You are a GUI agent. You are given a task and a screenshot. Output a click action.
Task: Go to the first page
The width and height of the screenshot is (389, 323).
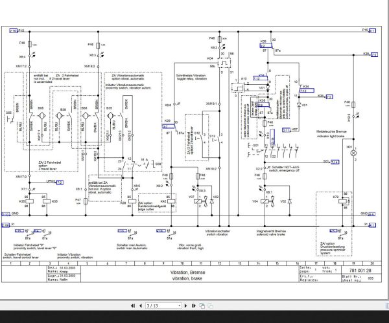[x=133, y=306]
